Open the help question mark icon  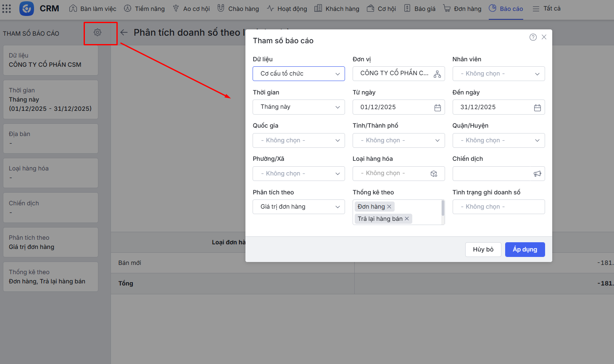[533, 37]
